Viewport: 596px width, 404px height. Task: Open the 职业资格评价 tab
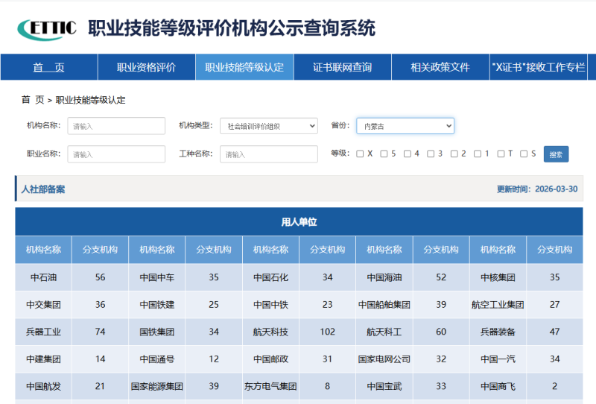pyautogui.click(x=146, y=67)
